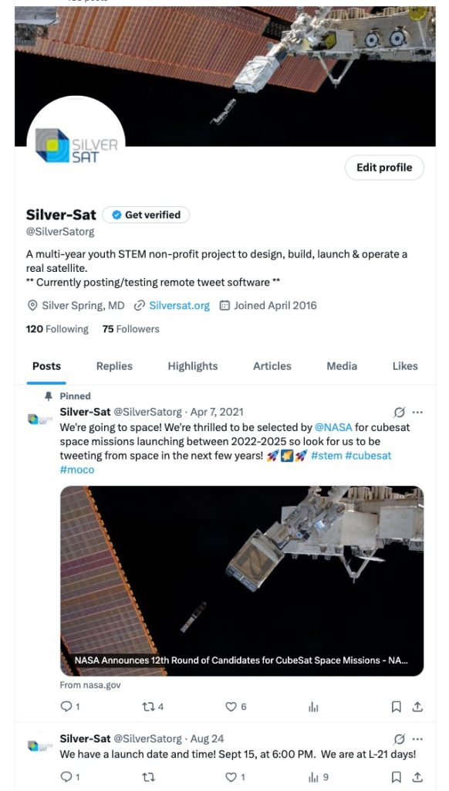The height and width of the screenshot is (791, 449).
Task: Open the Likes tab
Action: [405, 365]
